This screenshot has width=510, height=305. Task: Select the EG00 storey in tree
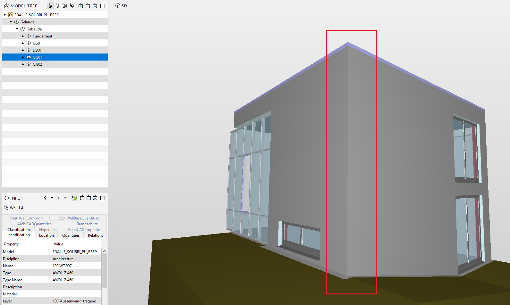point(37,50)
